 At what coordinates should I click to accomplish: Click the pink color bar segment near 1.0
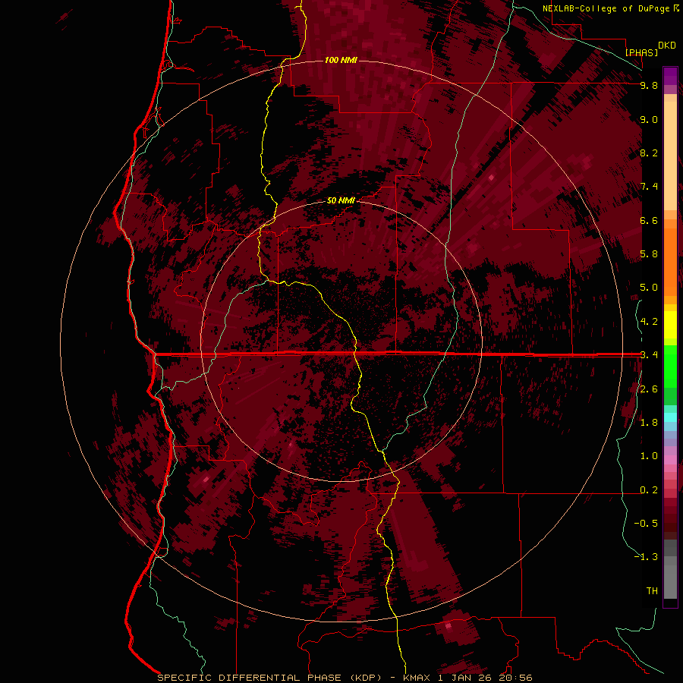tap(670, 460)
